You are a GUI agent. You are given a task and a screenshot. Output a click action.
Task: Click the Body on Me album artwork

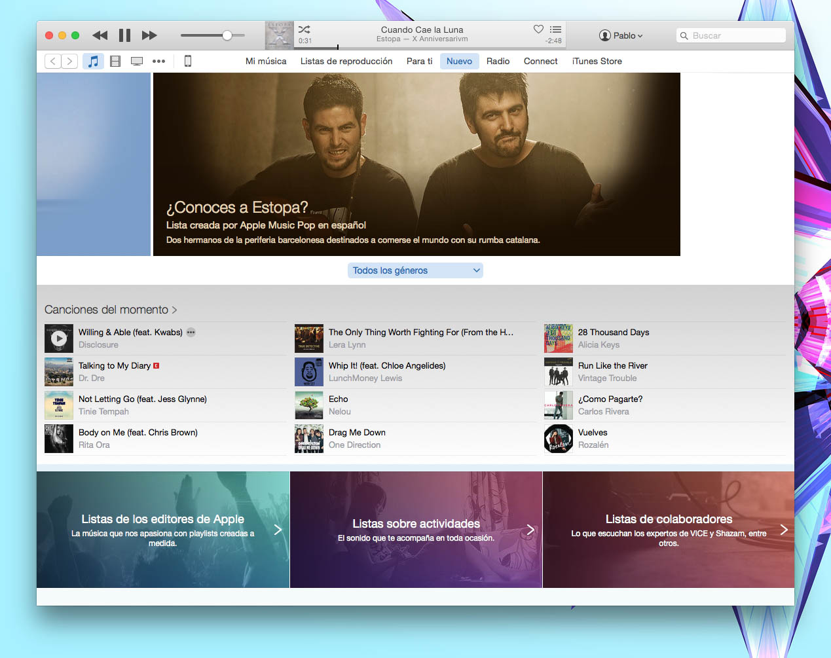[59, 439]
